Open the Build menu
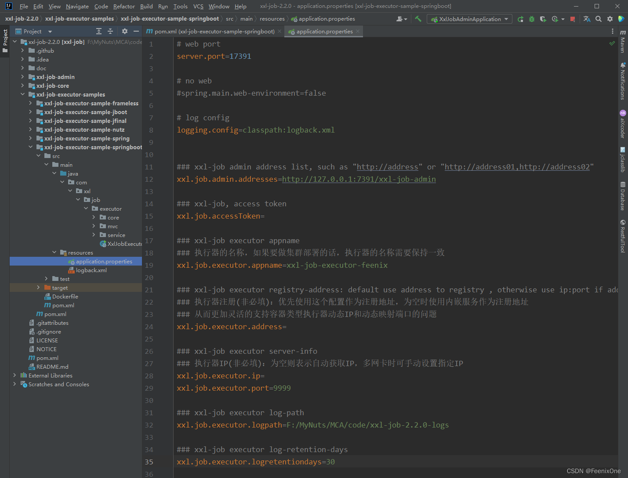 146,6
